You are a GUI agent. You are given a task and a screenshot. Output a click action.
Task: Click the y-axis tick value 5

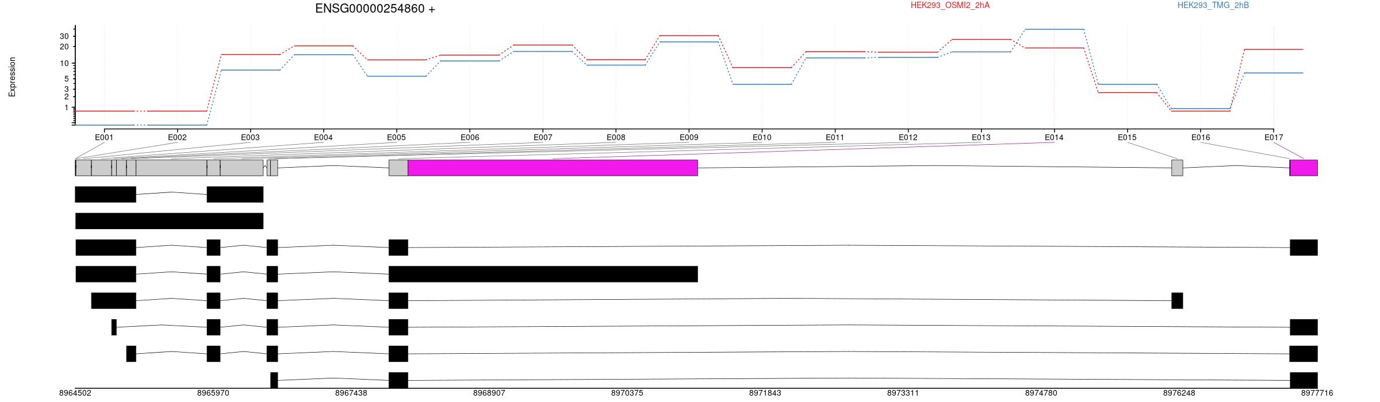(x=67, y=79)
